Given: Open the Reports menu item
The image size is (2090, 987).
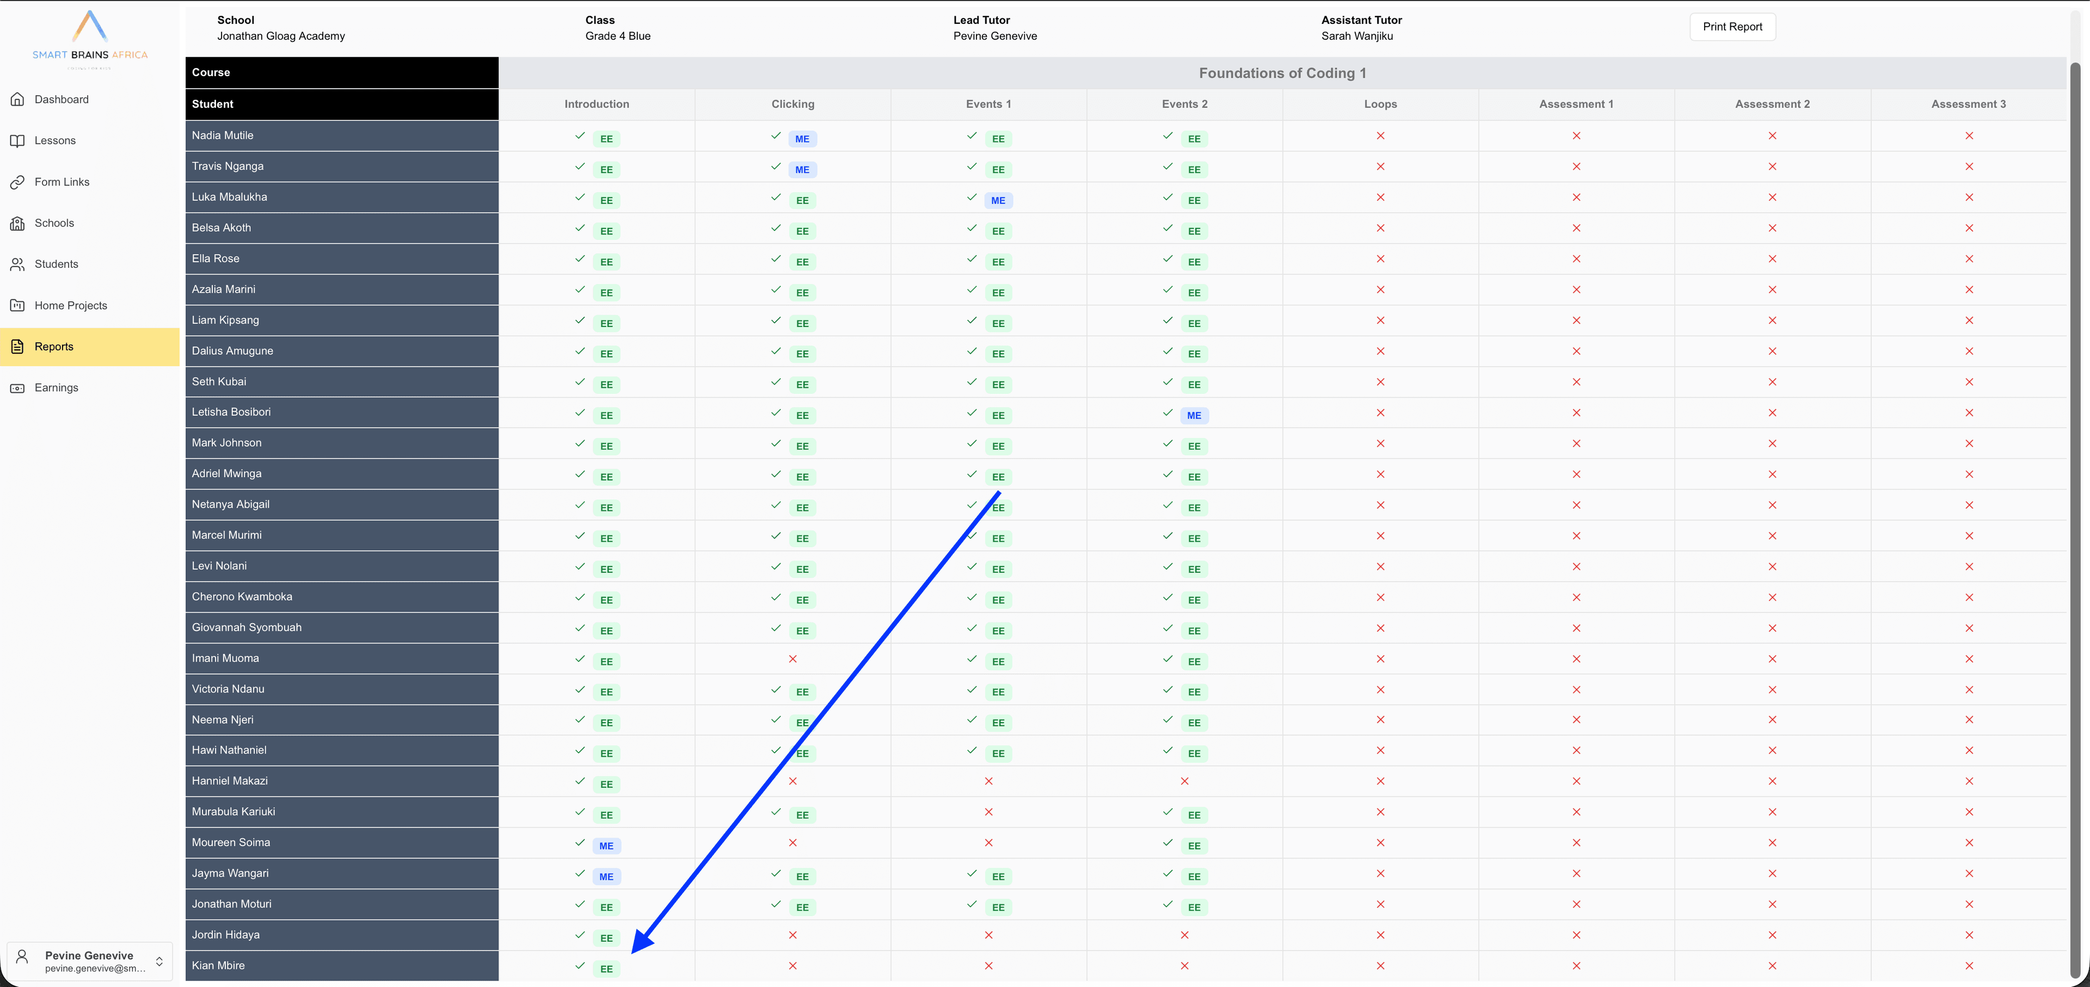Looking at the screenshot, I should coord(54,347).
